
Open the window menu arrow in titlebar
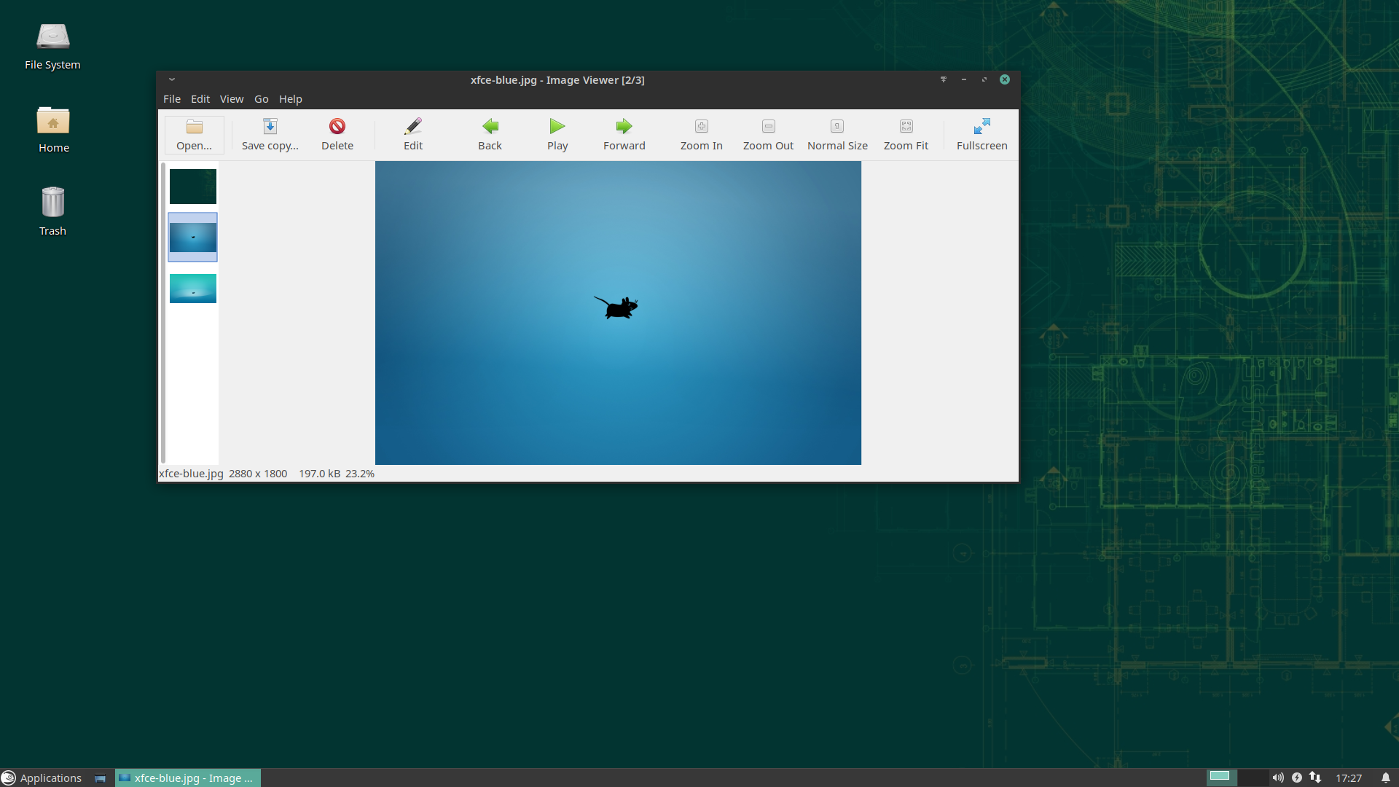click(172, 79)
